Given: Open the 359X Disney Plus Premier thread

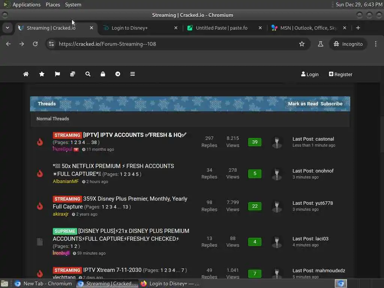Looking at the screenshot, I should 120,202.
